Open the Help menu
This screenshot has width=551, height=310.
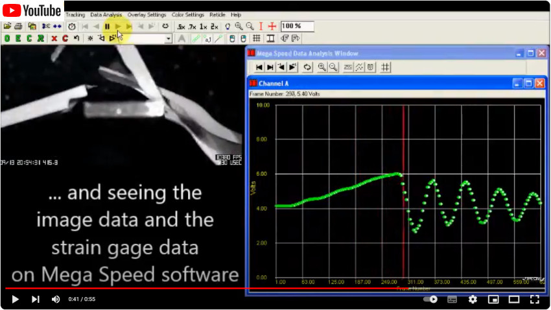tap(236, 15)
